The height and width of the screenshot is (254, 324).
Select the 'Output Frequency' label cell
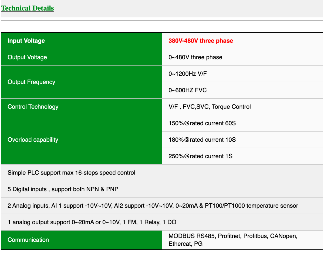82,82
